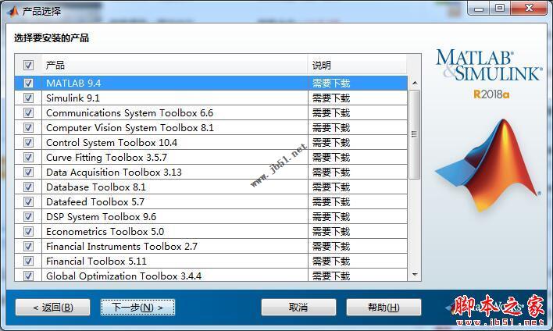Click the scrollbar down arrow in product list

click(x=415, y=275)
